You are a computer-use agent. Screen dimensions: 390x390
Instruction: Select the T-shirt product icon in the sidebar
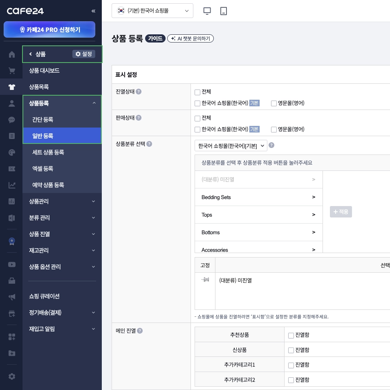pyautogui.click(x=12, y=87)
